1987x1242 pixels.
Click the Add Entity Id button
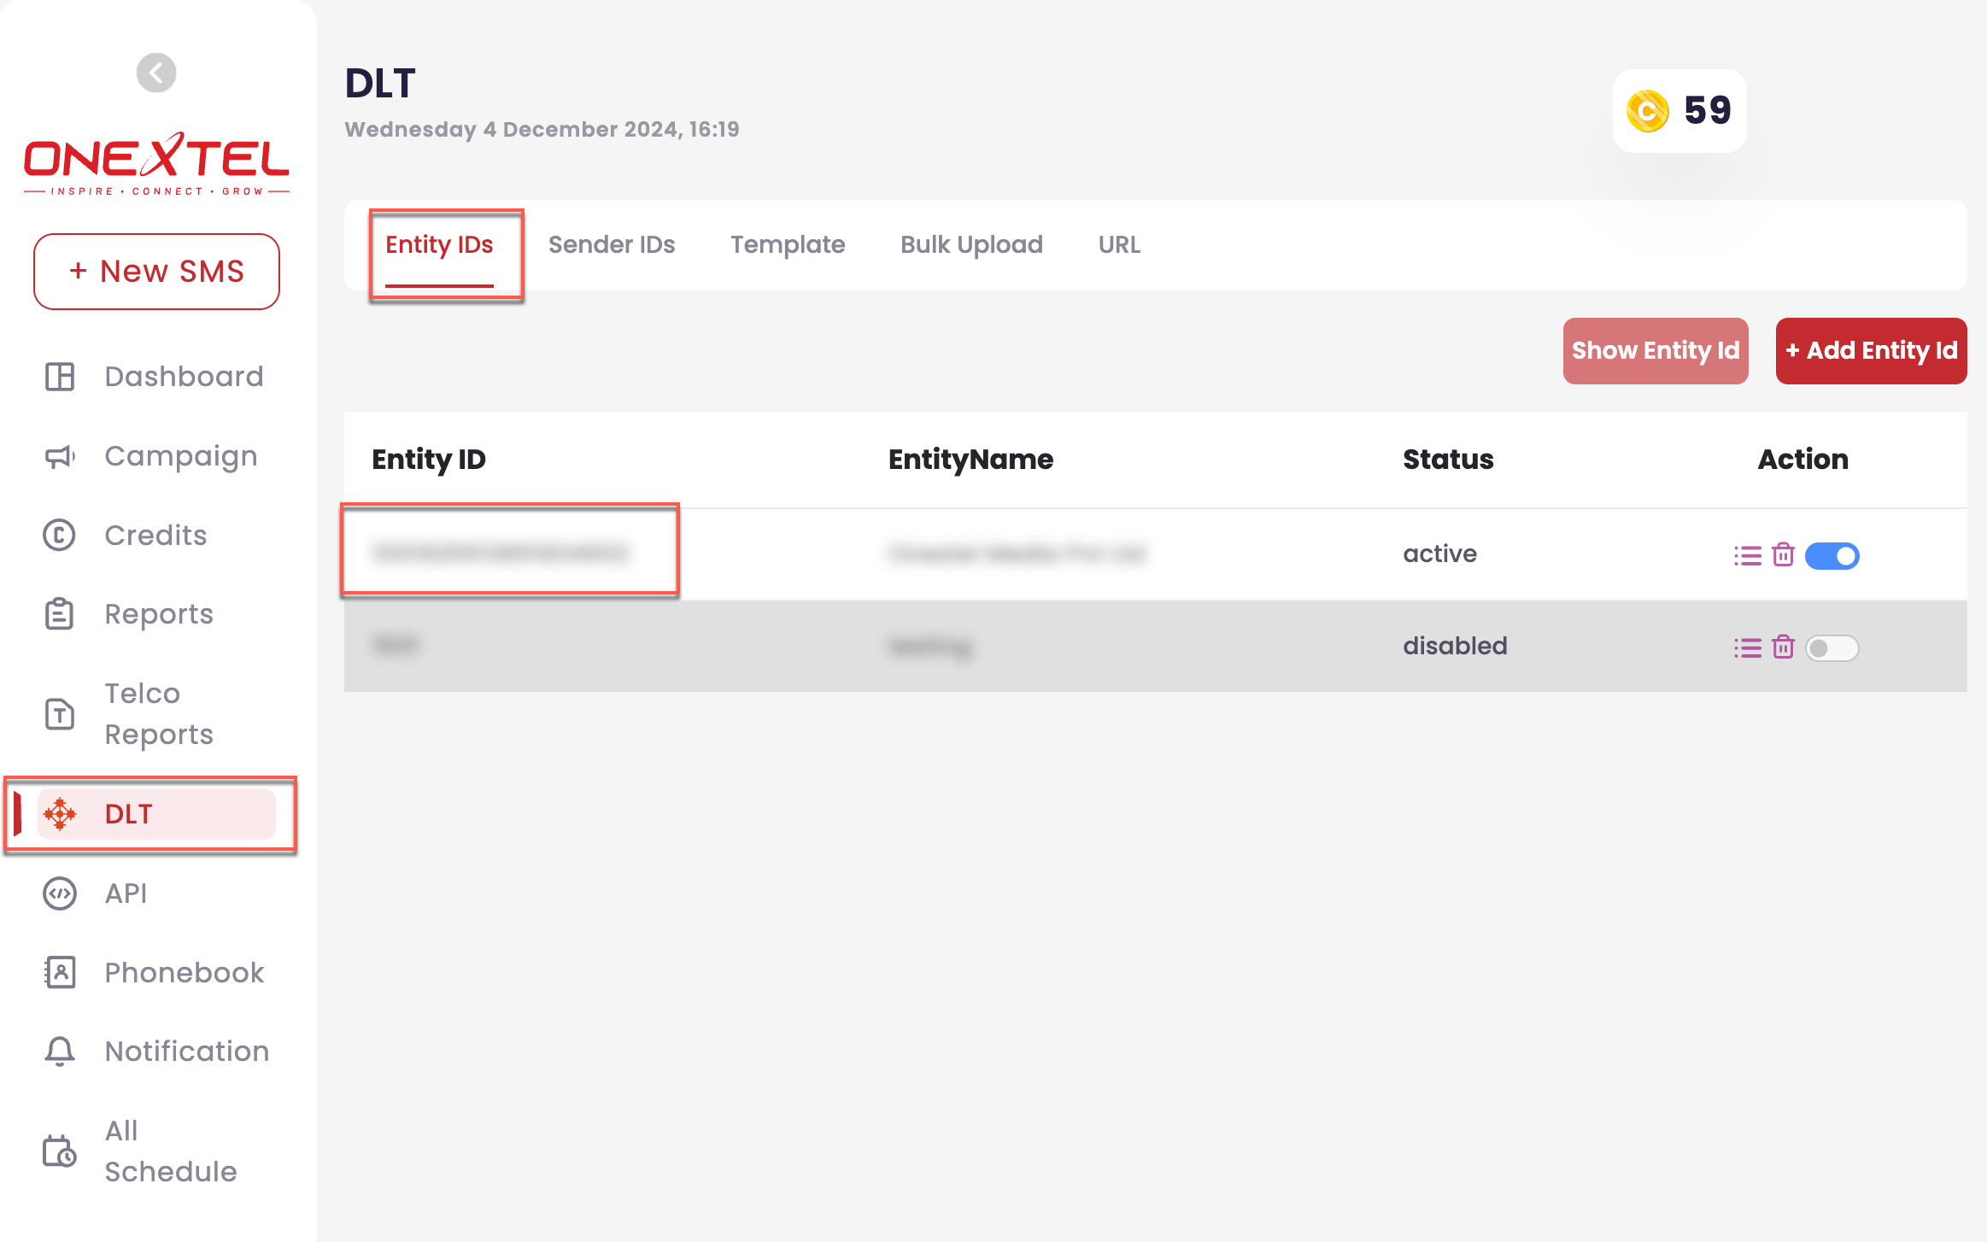[x=1870, y=350]
